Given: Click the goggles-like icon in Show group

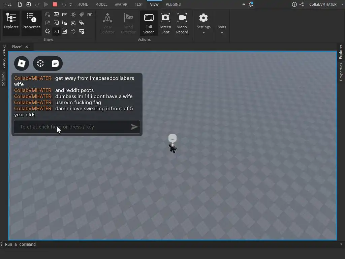Looking at the screenshot, I should tap(90, 15).
